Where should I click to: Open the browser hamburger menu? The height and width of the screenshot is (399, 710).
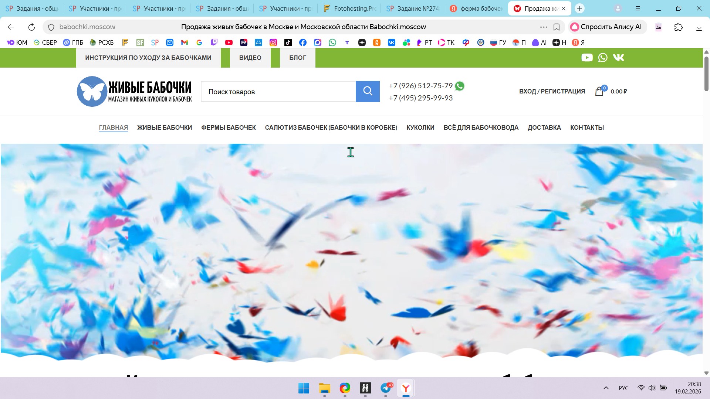click(638, 8)
